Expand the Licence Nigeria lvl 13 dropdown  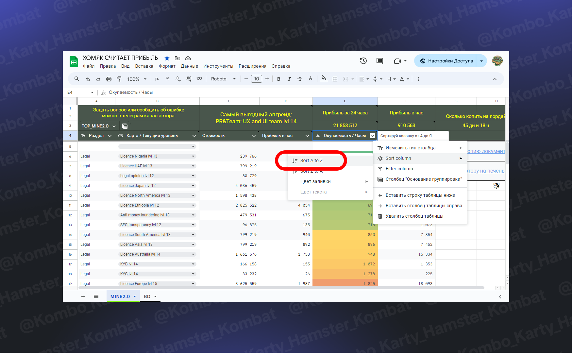pos(193,156)
